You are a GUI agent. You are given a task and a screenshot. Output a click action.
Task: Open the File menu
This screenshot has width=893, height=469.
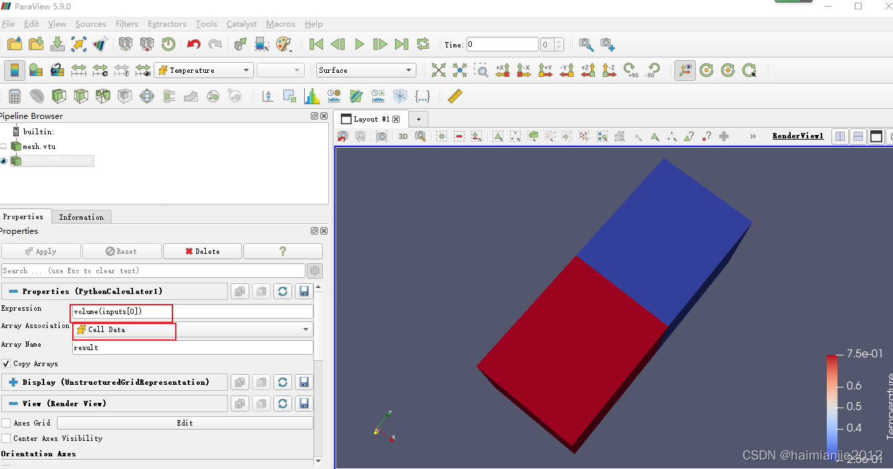8,24
